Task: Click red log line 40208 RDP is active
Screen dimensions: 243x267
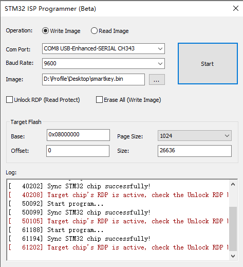Action: (x=119, y=195)
